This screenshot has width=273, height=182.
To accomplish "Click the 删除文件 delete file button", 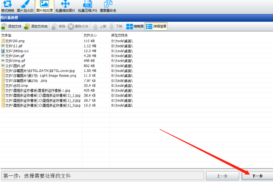I will click(x=78, y=26).
